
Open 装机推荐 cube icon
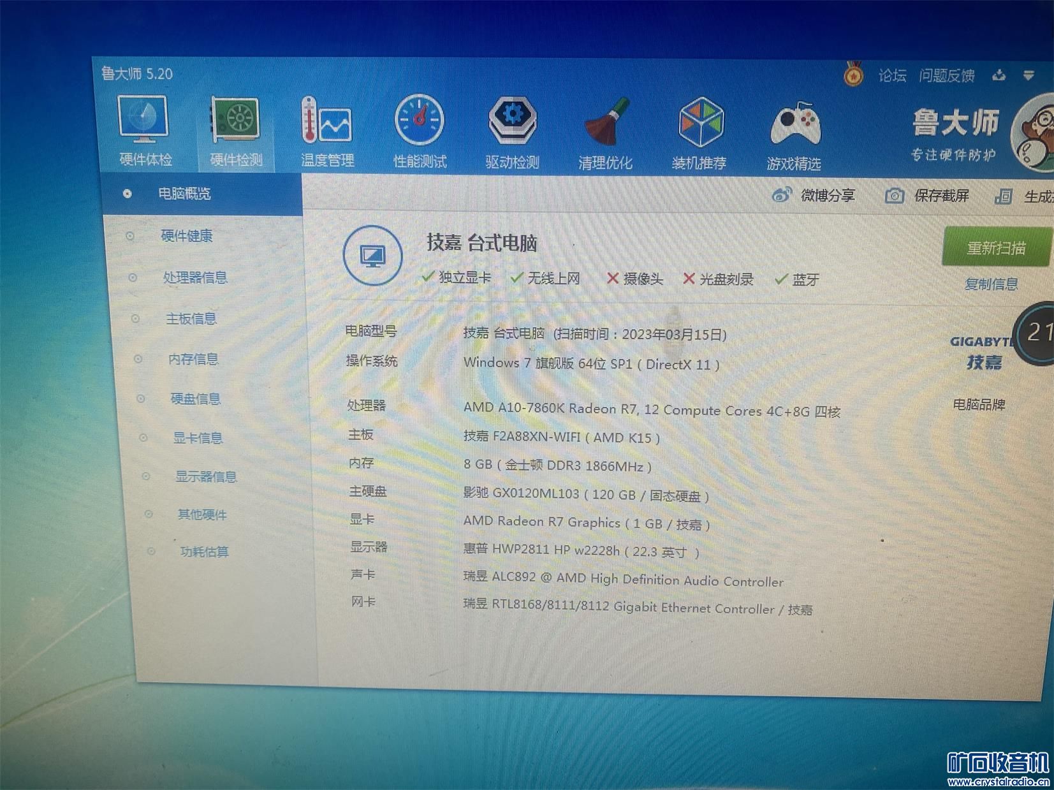click(699, 134)
